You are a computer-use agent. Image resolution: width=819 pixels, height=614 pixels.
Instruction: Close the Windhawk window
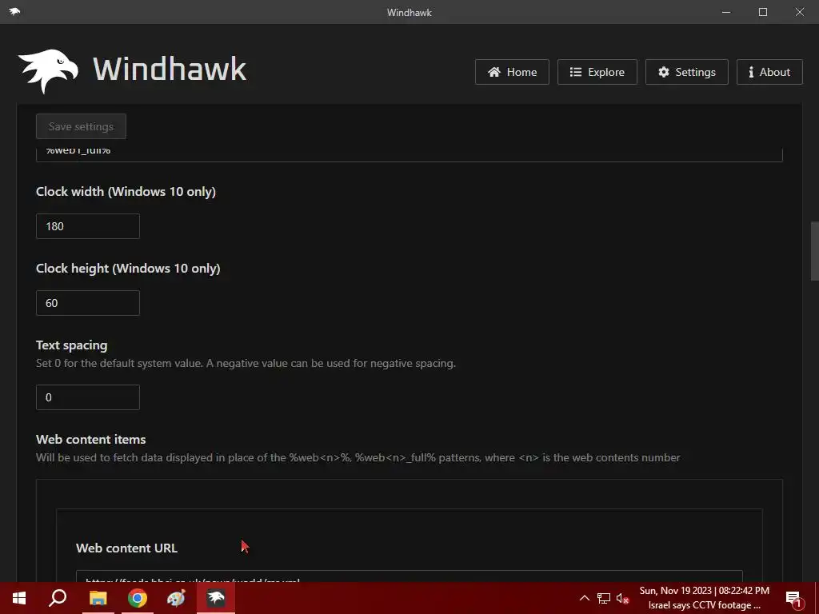800,12
